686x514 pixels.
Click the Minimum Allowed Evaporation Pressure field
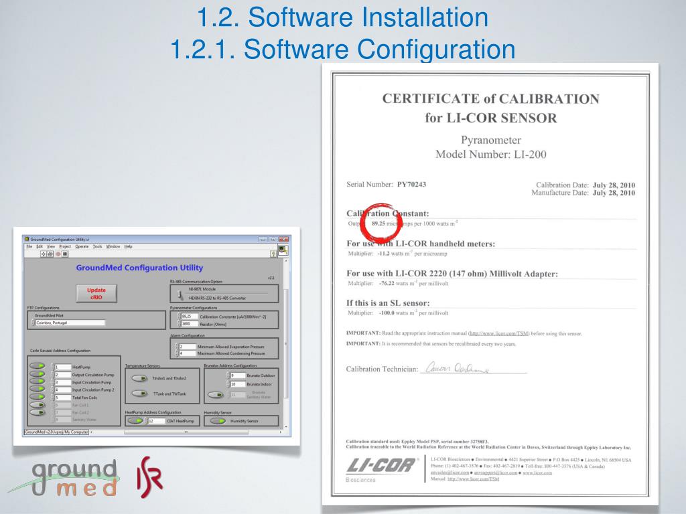[187, 347]
